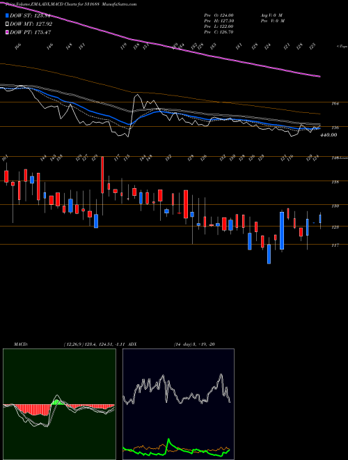Click the 440.00 value label
Screen dimensions: 348x460
click(329, 135)
